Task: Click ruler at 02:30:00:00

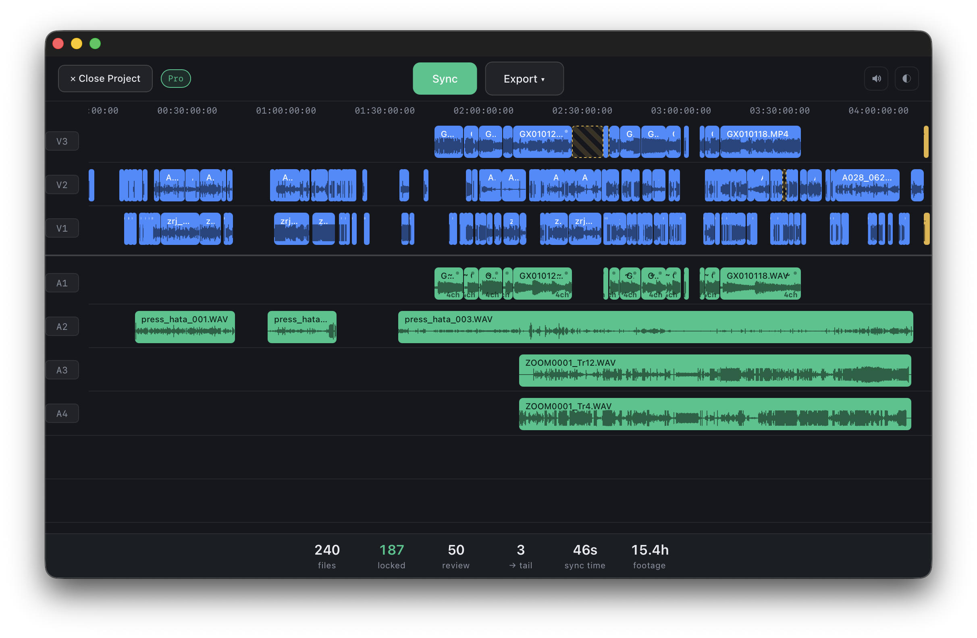Action: click(x=582, y=111)
